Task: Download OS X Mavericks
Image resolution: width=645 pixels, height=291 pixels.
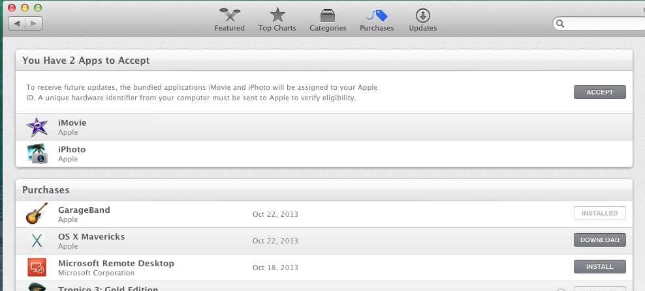Action: (600, 240)
